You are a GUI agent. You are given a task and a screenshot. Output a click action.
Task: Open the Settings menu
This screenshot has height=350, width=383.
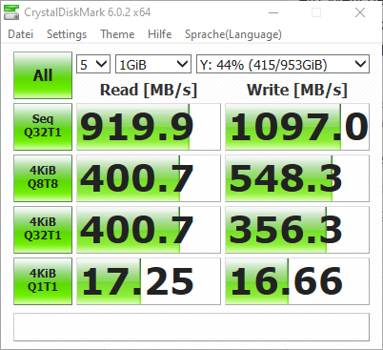pos(67,34)
